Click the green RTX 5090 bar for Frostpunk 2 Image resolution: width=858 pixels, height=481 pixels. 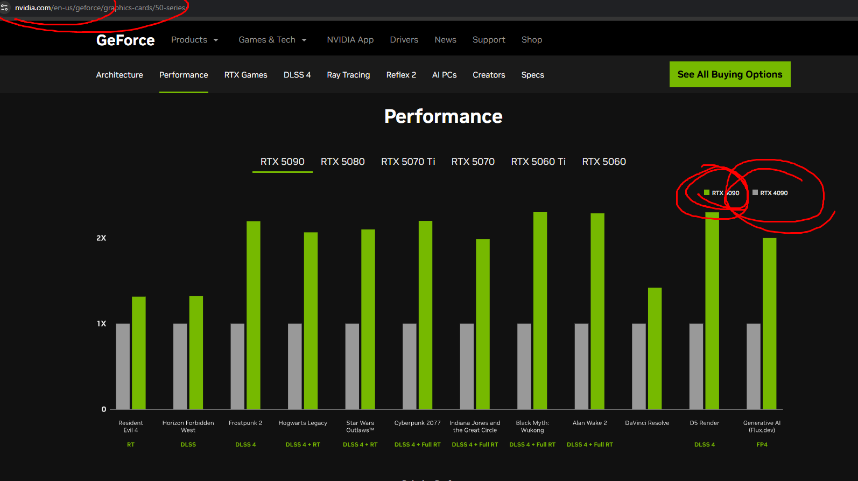tap(254, 315)
